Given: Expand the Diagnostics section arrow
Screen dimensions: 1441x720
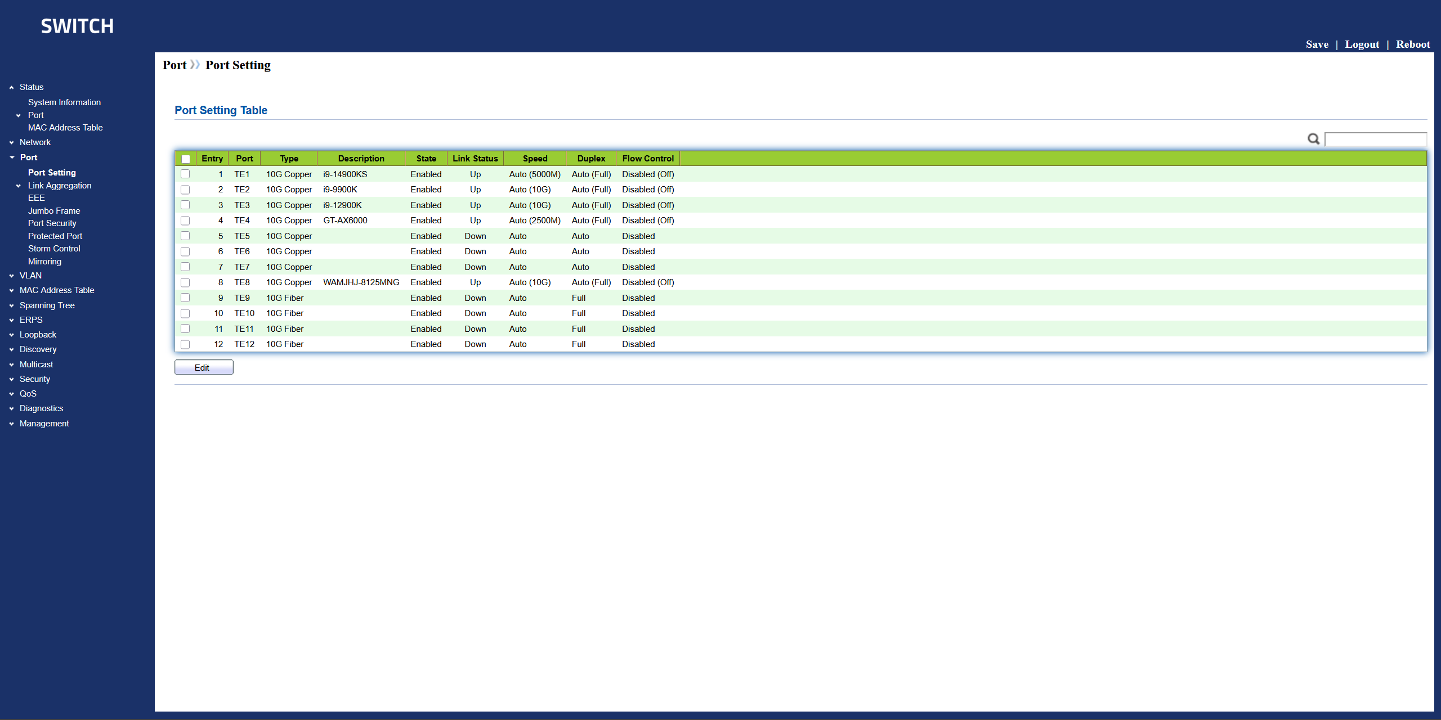Looking at the screenshot, I should (x=11, y=409).
